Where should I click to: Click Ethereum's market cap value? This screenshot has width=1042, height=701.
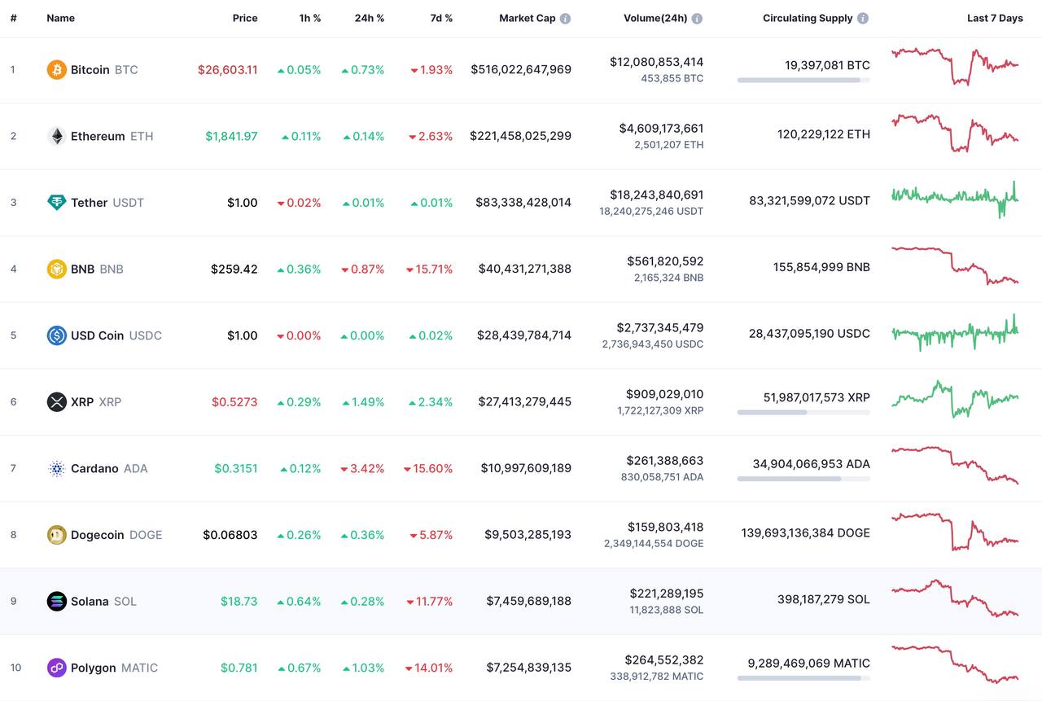[x=520, y=136]
